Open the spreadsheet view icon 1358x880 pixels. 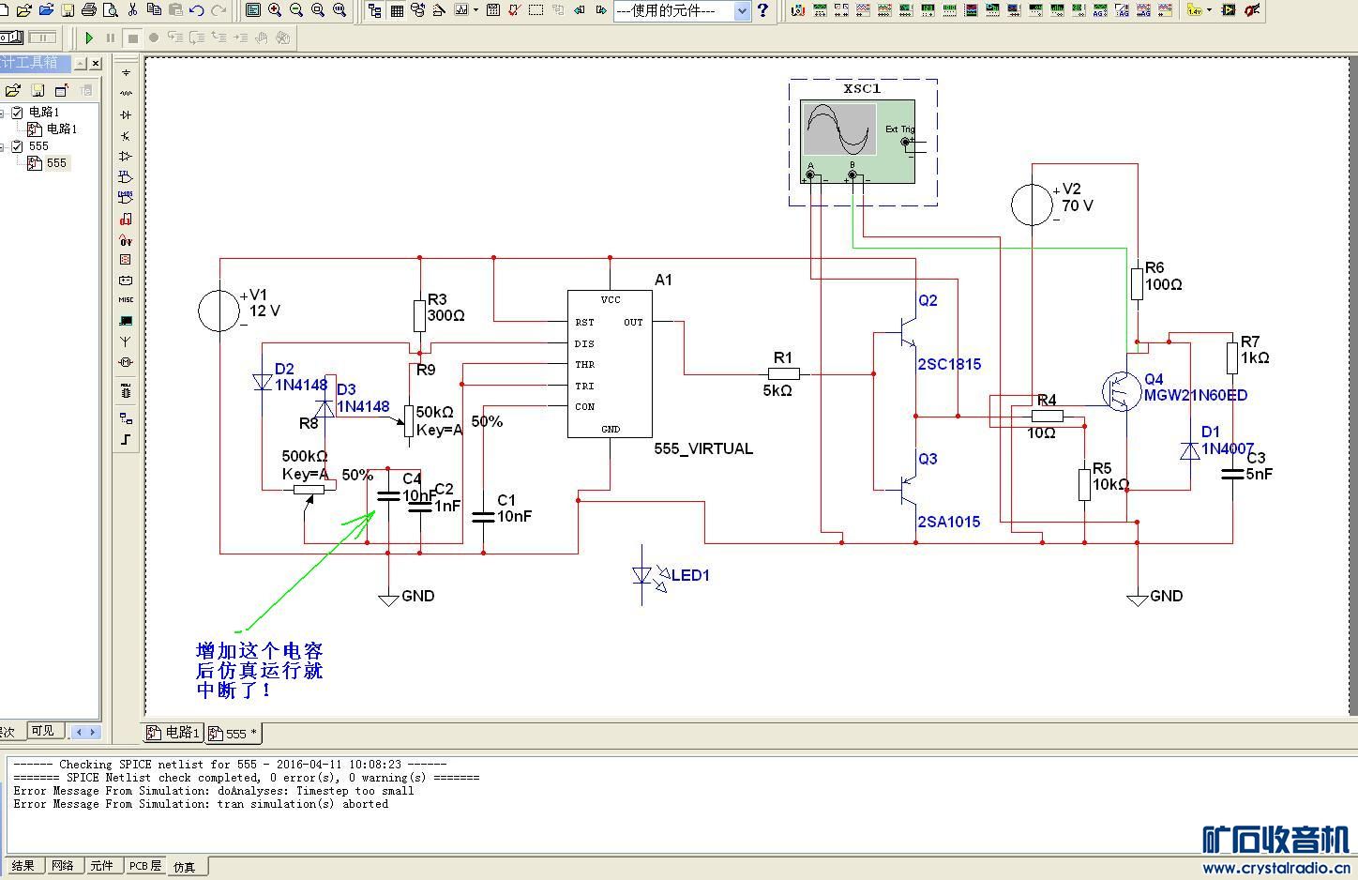point(397,10)
